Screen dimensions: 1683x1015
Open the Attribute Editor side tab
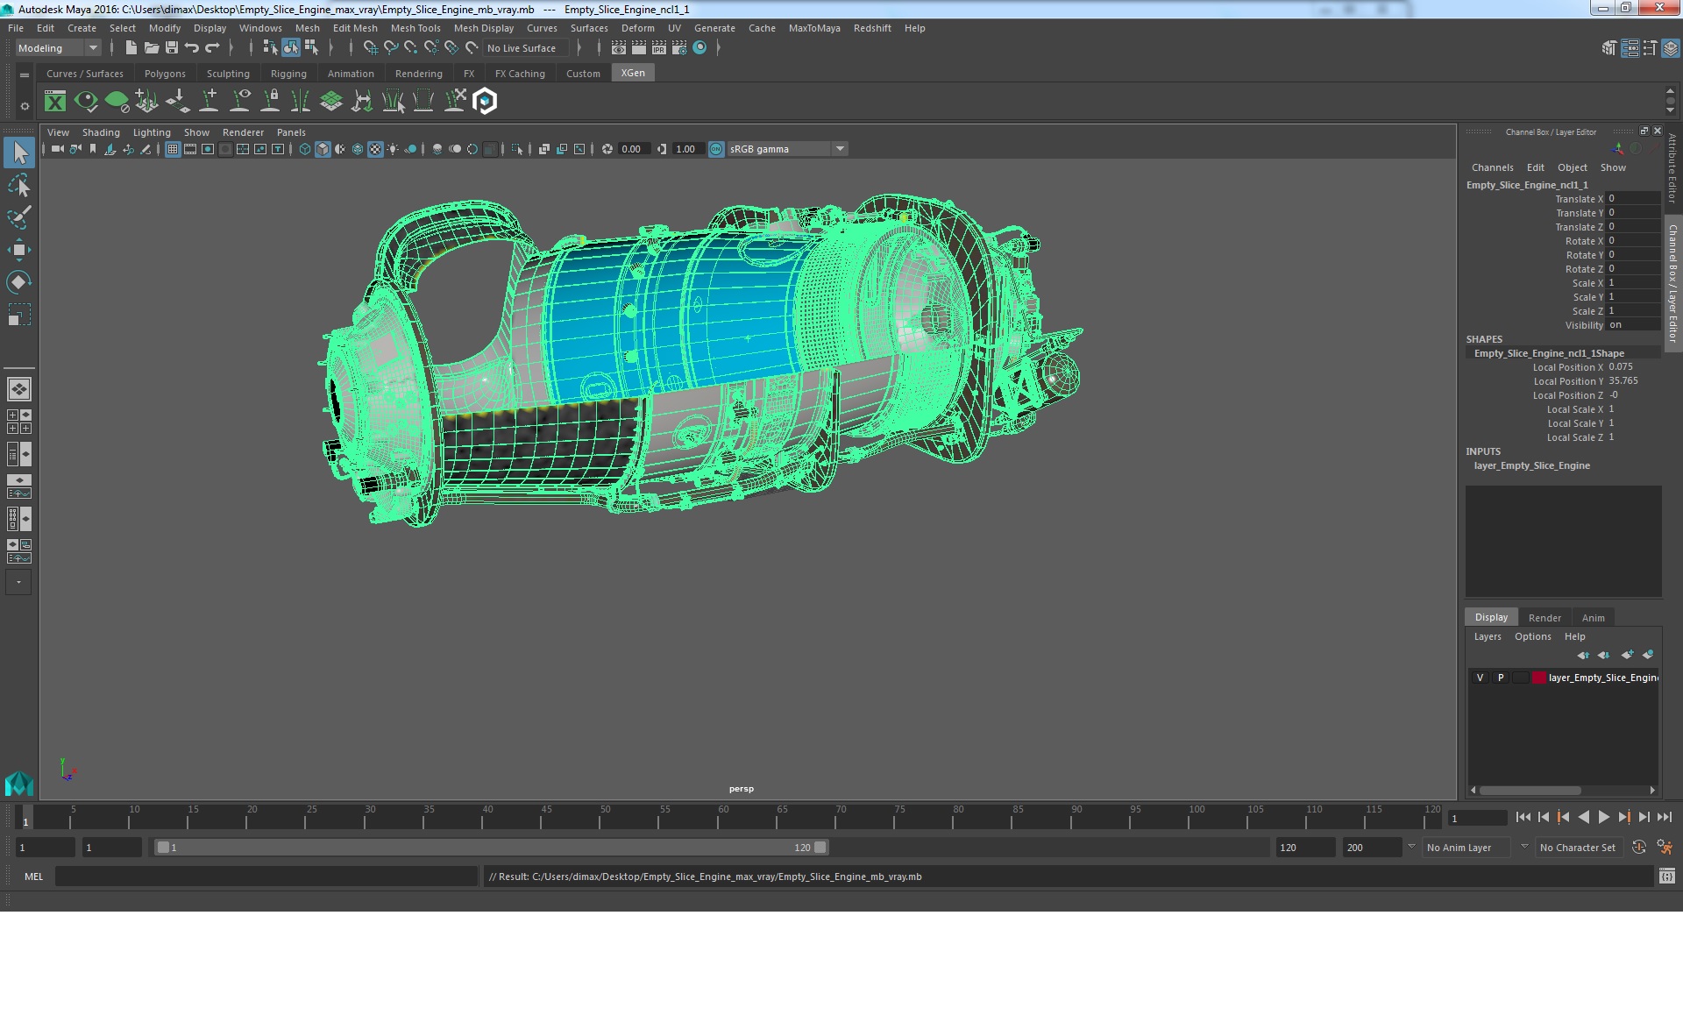point(1672,168)
